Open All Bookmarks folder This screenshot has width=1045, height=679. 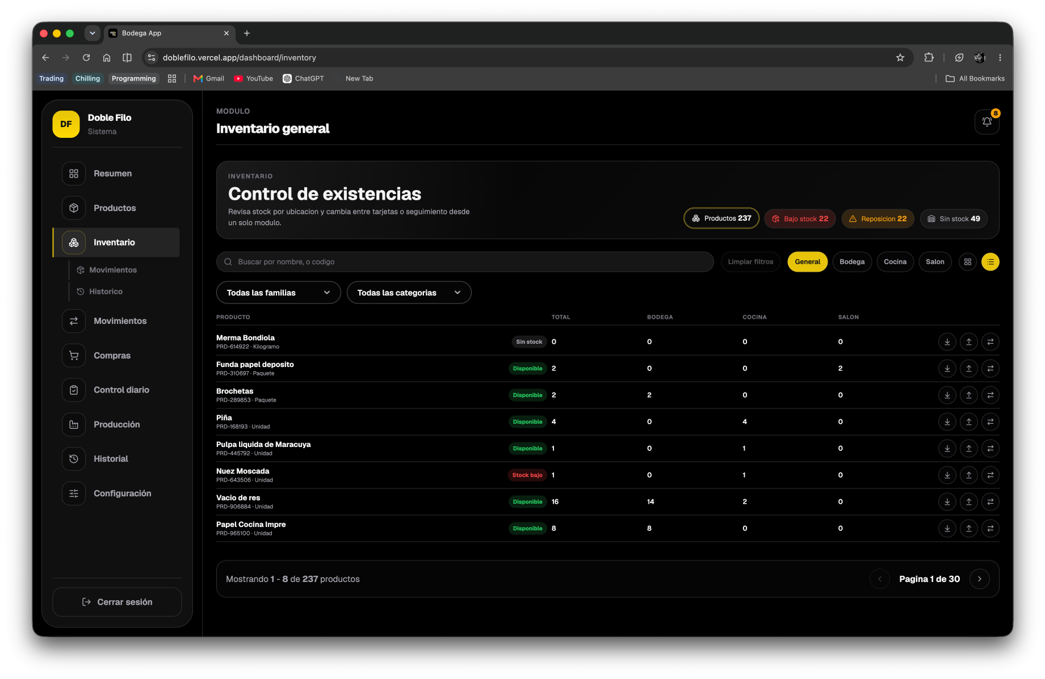click(975, 79)
